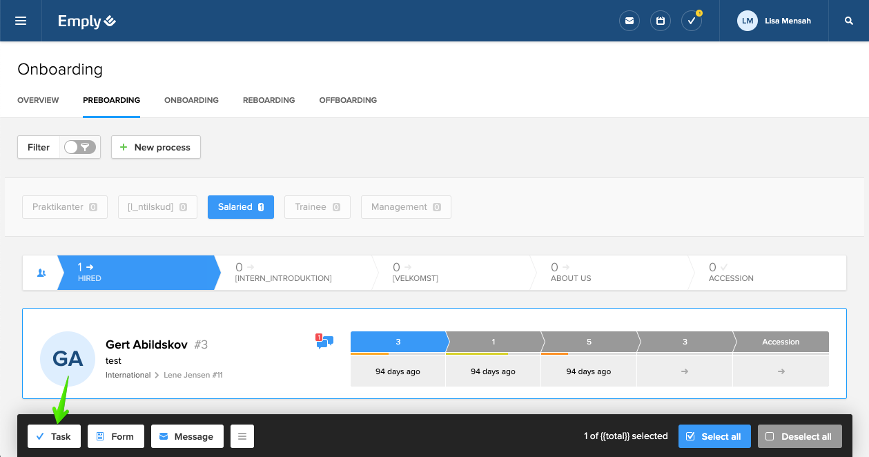Open the hamburger navigation menu
This screenshot has width=869, height=457.
tap(21, 21)
